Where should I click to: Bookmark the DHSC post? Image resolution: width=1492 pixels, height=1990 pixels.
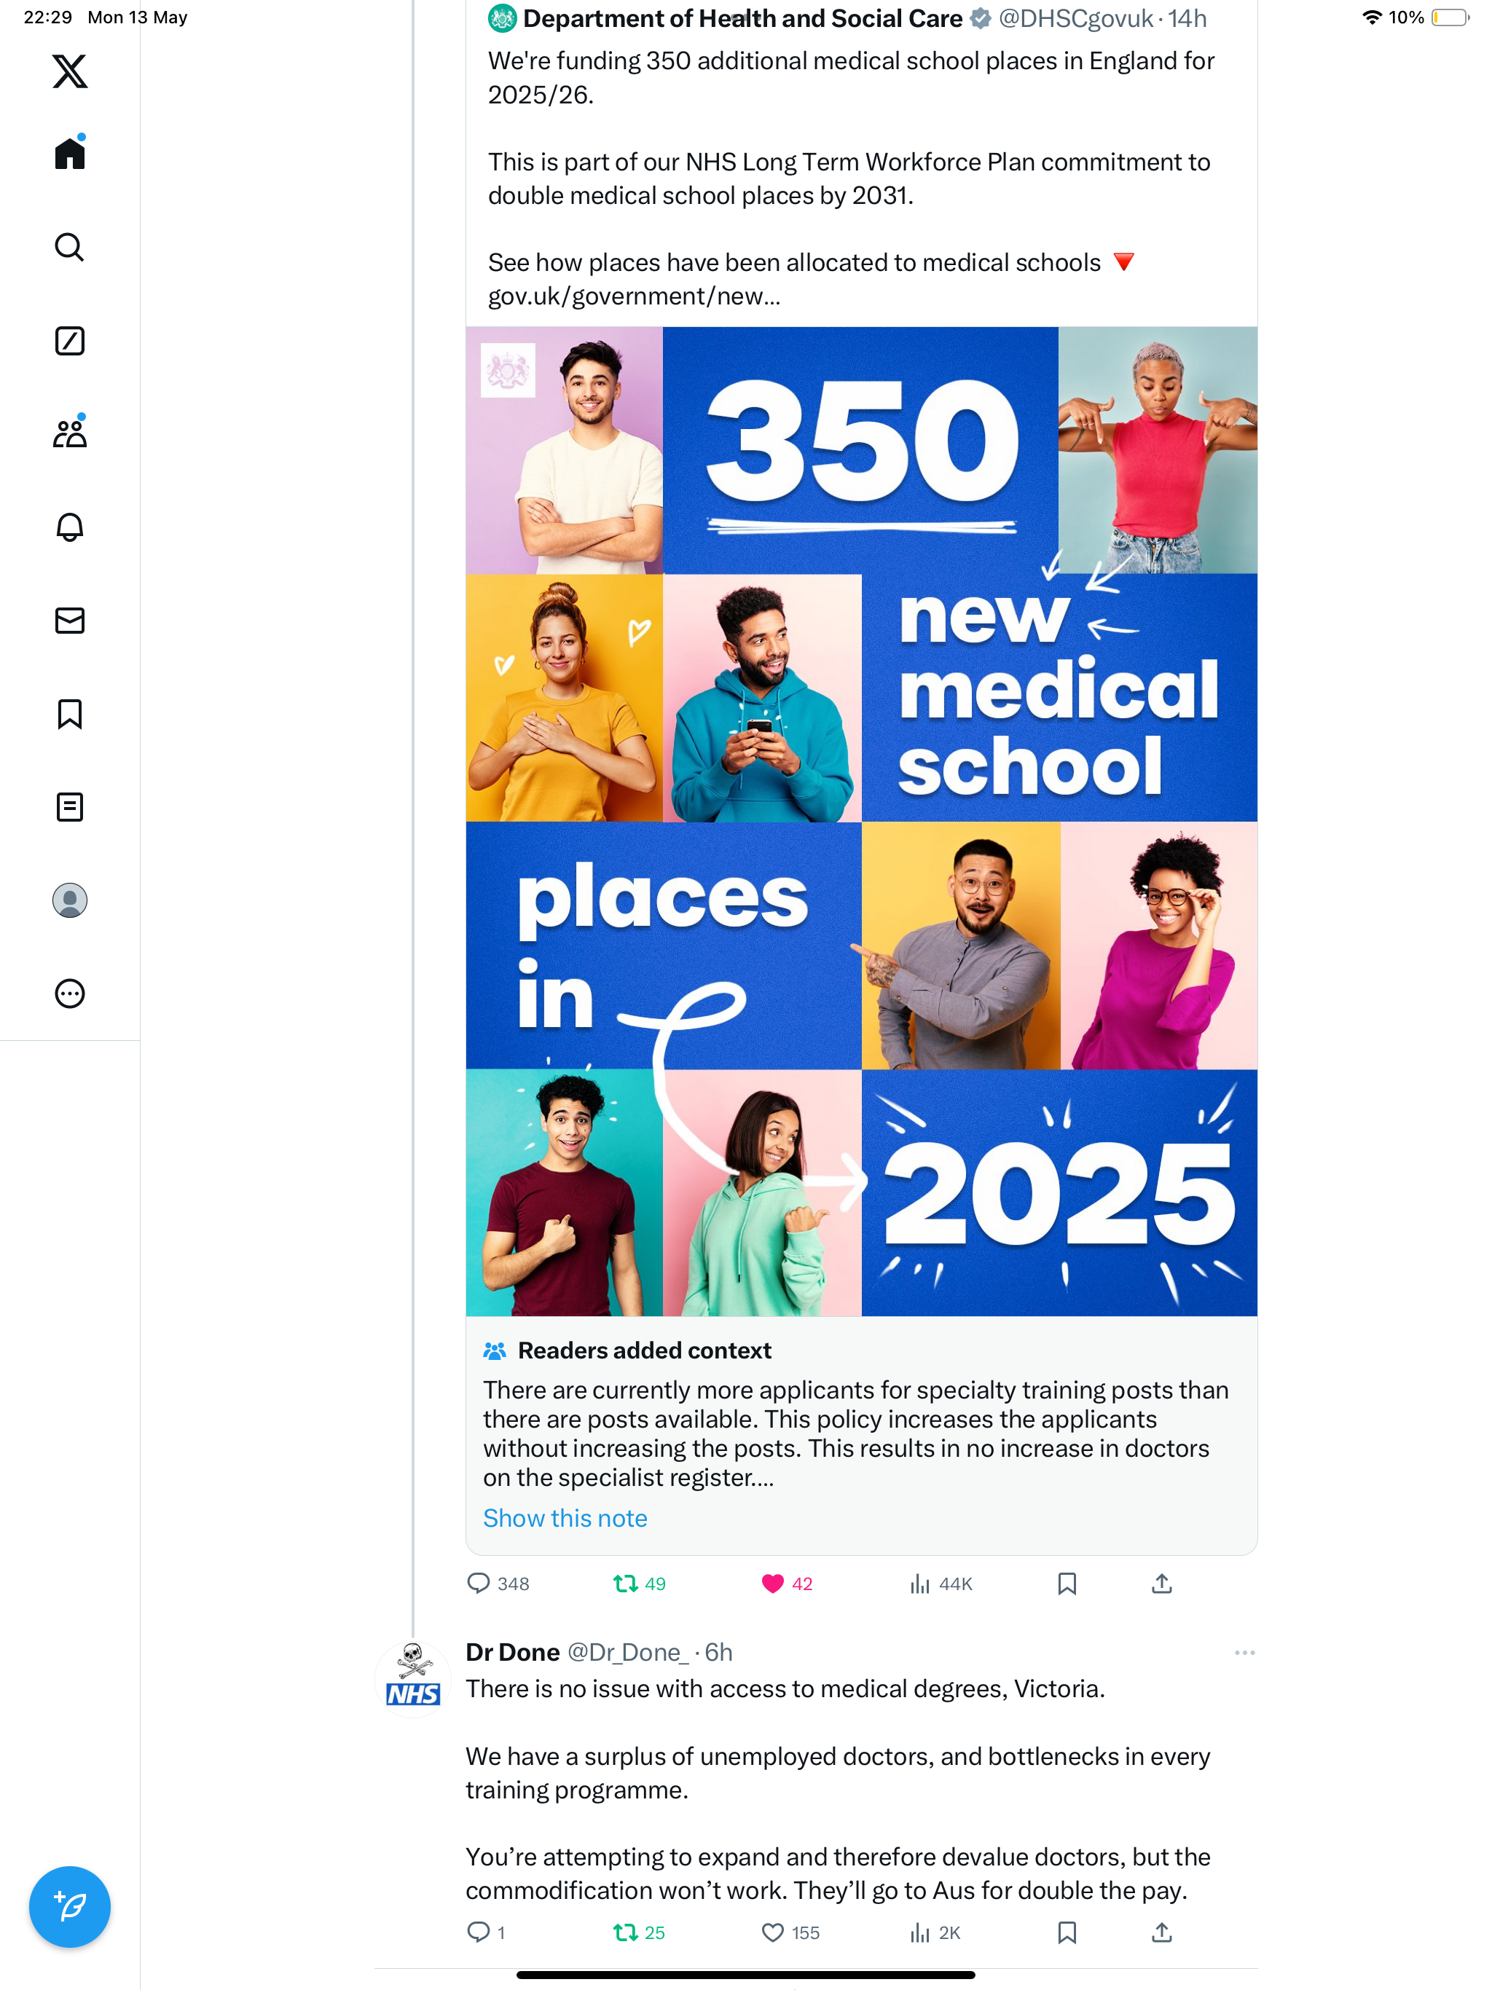(x=1067, y=1584)
